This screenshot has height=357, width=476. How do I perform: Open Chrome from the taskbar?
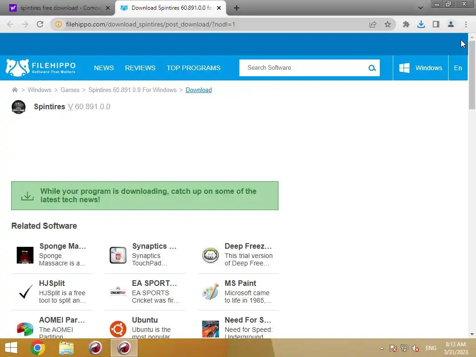38,348
